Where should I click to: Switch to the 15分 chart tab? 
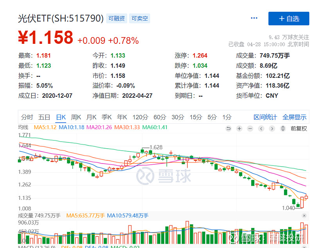pyautogui.click(x=196, y=117)
